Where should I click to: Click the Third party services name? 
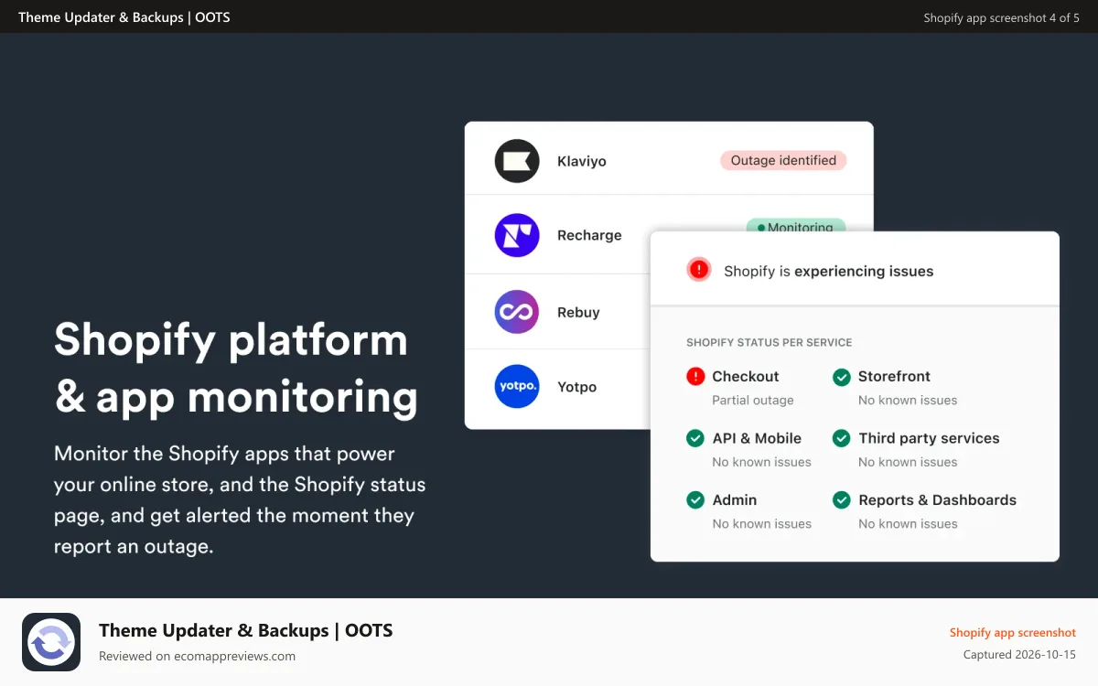pyautogui.click(x=929, y=438)
